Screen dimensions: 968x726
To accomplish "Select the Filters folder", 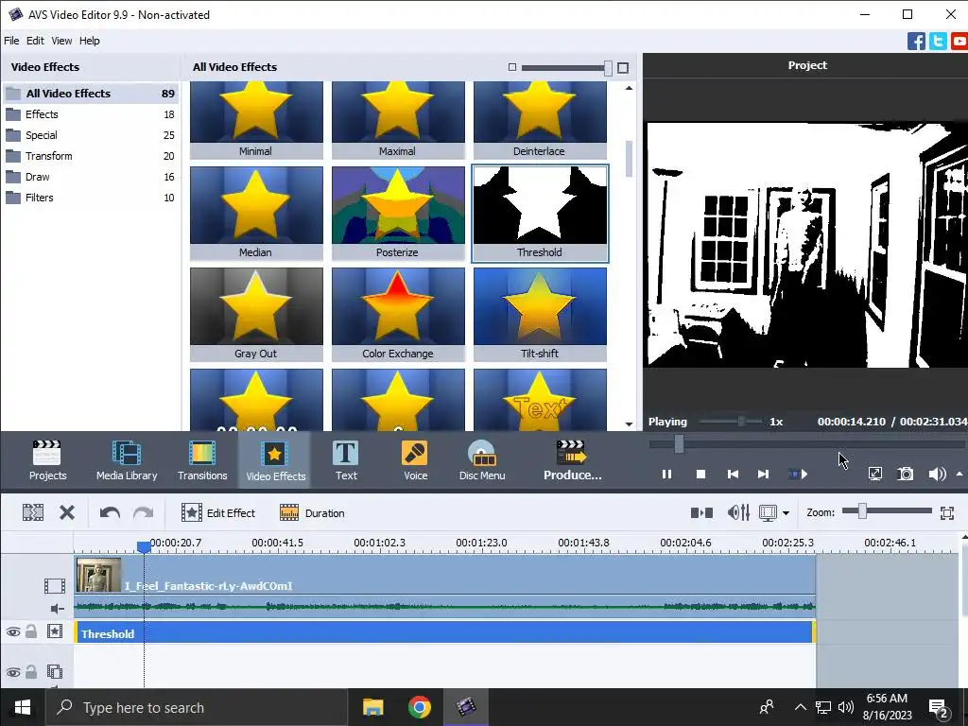I will (90, 198).
